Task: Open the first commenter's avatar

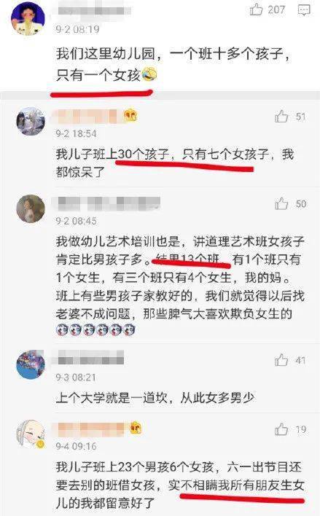Action: coord(28,19)
